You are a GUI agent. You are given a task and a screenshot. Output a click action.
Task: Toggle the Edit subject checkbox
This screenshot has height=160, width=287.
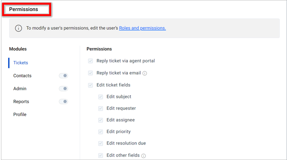coord(100,97)
